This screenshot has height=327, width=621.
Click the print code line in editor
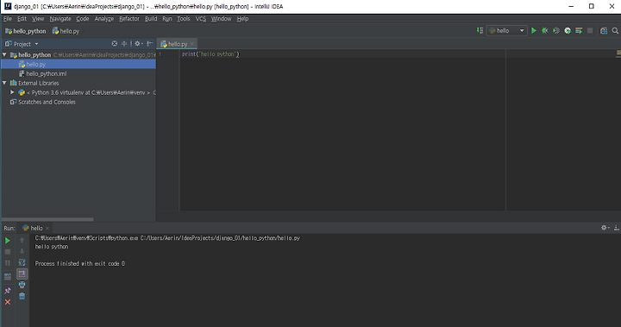click(x=210, y=53)
